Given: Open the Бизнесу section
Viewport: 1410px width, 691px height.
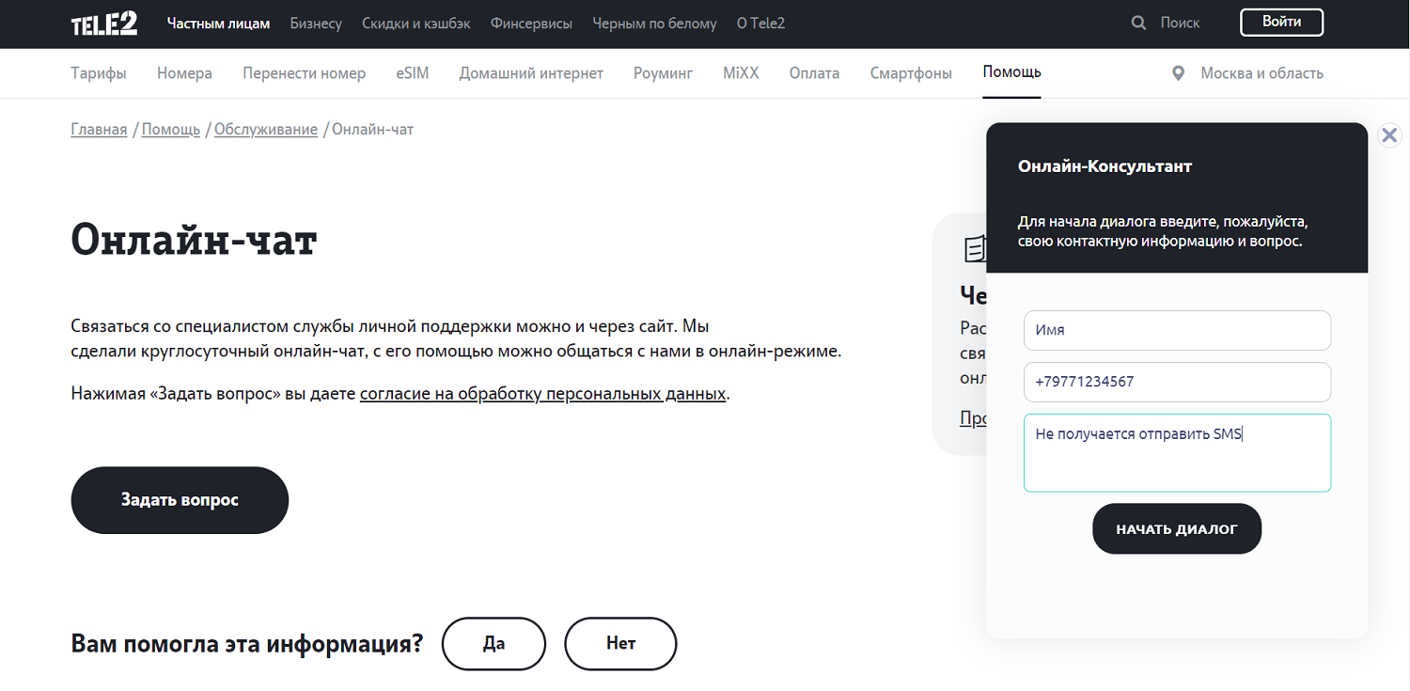Looking at the screenshot, I should (316, 24).
